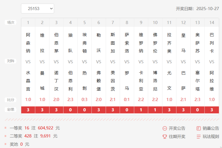
Task: Click the 对阵 row label
Action: (11, 61)
